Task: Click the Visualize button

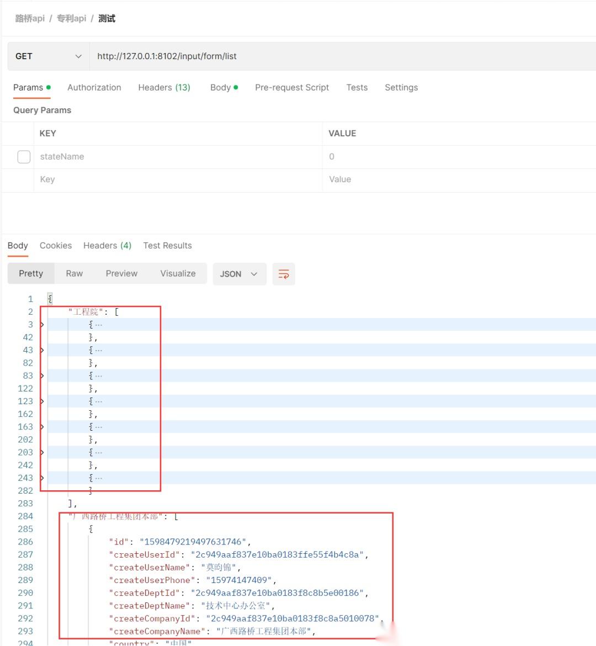Action: coord(178,273)
